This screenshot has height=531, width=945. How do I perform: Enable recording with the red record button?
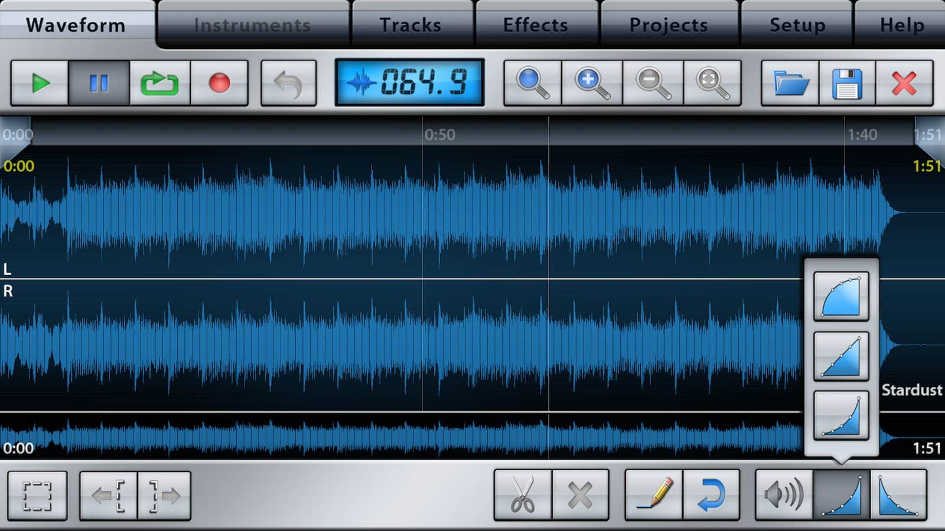(x=219, y=82)
